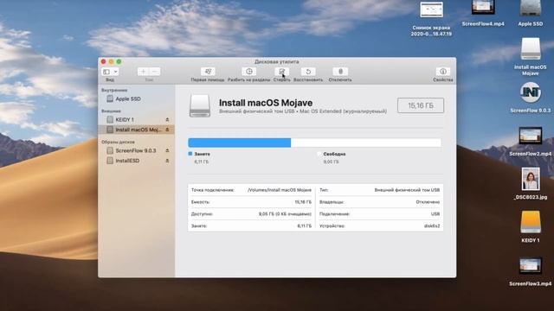Viewport: 554px width, 311px height.
Task: Select Install macOS Mojave sidebar entry
Action: coord(137,130)
